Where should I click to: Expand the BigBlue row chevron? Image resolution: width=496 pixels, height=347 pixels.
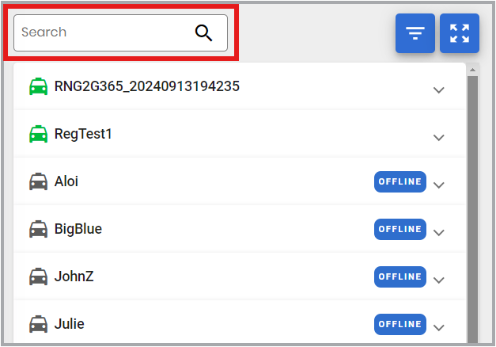click(438, 233)
